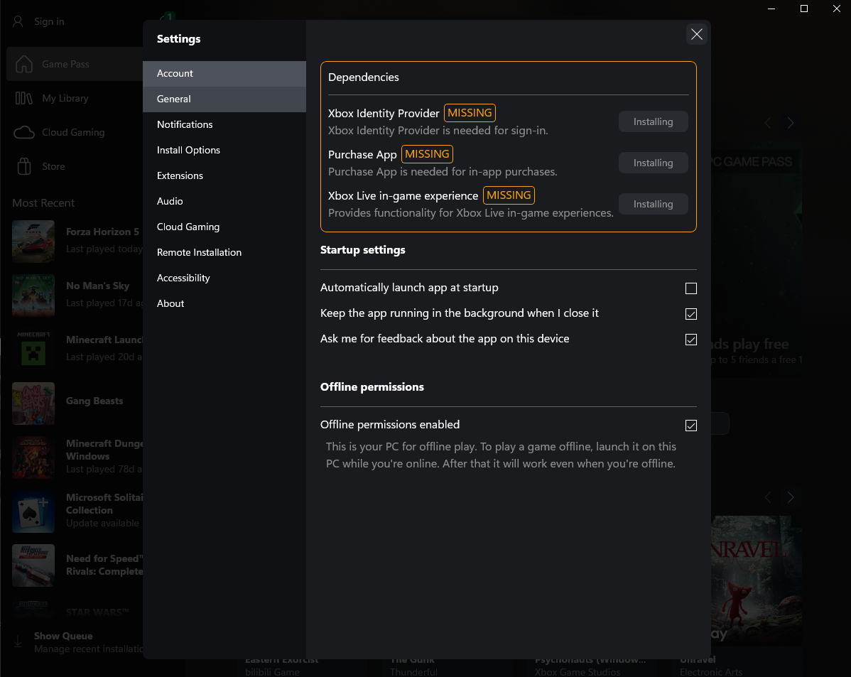
Task: Click Installing button for Purchase App
Action: point(653,163)
